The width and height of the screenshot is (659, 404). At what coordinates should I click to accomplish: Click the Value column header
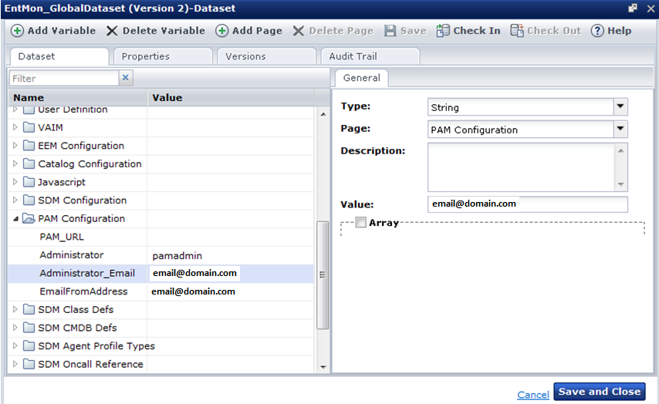click(x=231, y=97)
